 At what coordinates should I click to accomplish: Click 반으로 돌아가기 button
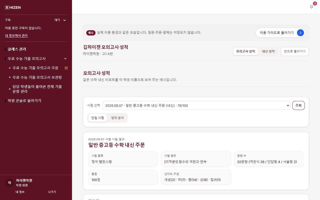pos(295,51)
